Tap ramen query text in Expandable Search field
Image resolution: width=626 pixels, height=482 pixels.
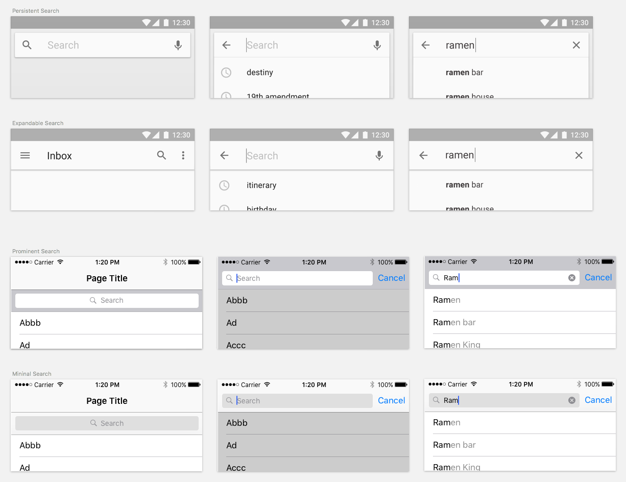[x=460, y=155]
